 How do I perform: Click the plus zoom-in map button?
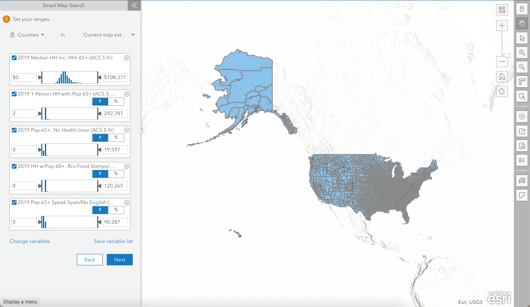(x=502, y=26)
